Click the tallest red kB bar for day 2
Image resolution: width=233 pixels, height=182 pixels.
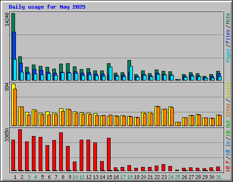[x=20, y=150]
